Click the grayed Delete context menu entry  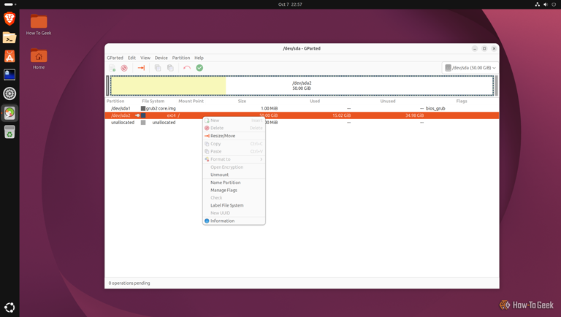coord(234,128)
